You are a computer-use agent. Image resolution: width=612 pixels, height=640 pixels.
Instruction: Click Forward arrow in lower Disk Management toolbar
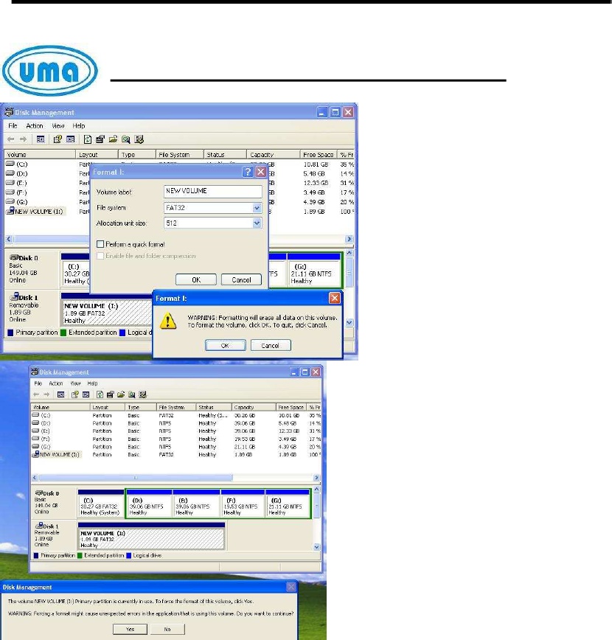tap(46, 394)
